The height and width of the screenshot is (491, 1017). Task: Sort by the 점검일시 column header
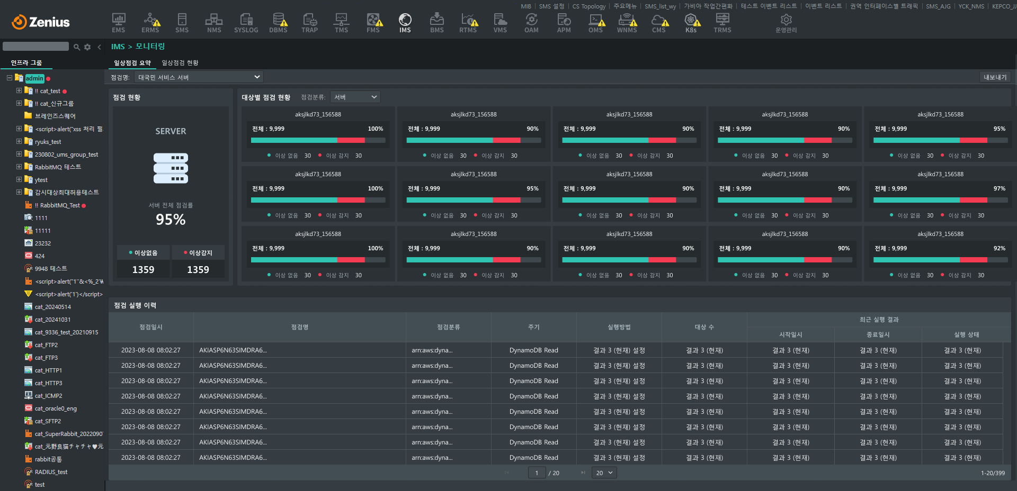tap(151, 327)
